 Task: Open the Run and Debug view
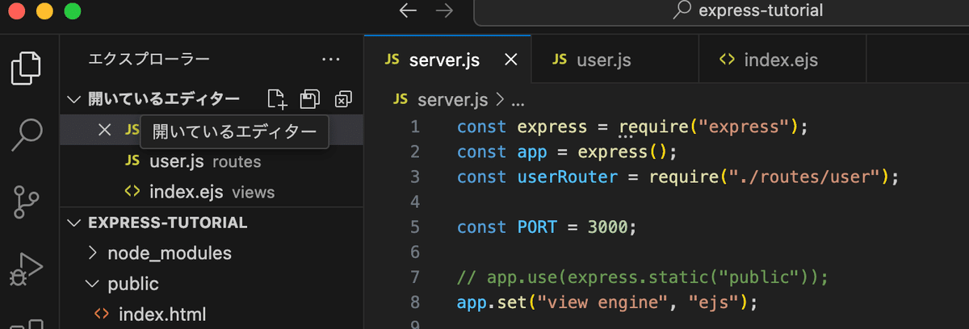pos(26,269)
